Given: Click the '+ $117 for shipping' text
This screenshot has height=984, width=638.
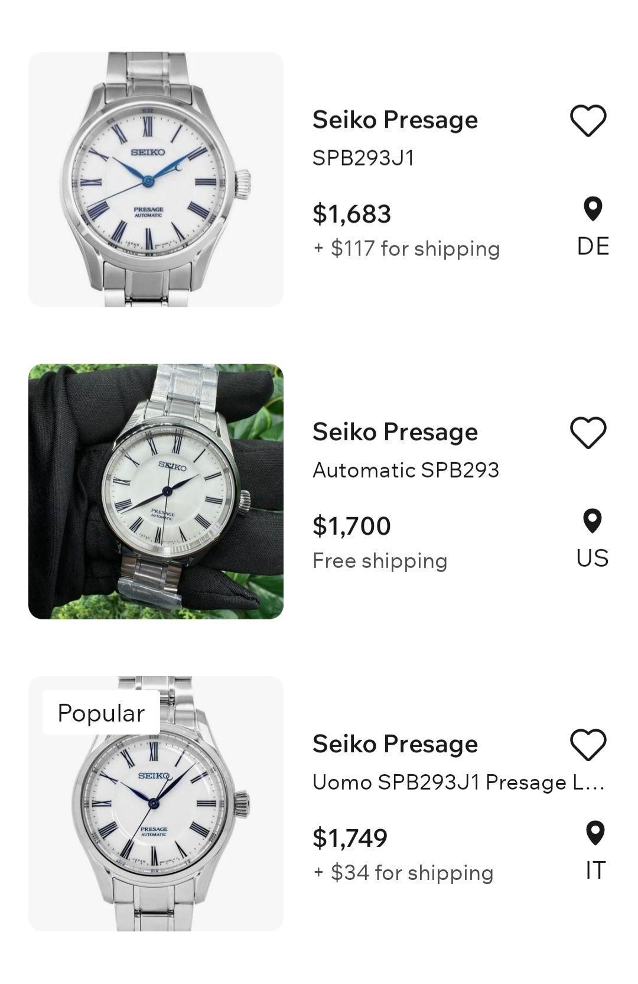Looking at the screenshot, I should pos(406,248).
